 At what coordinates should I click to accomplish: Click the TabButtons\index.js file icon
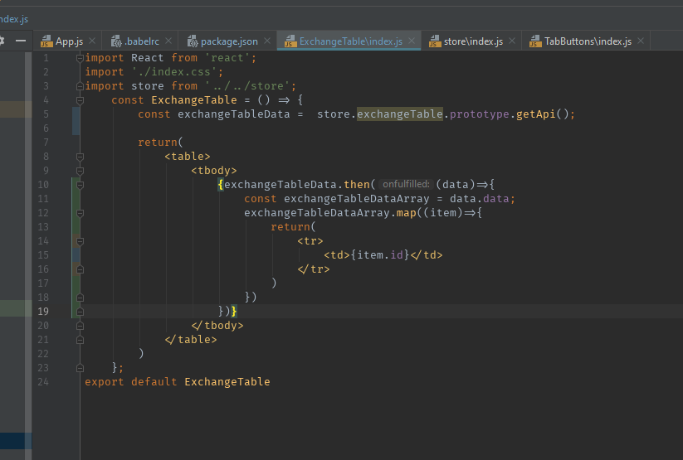(x=534, y=41)
